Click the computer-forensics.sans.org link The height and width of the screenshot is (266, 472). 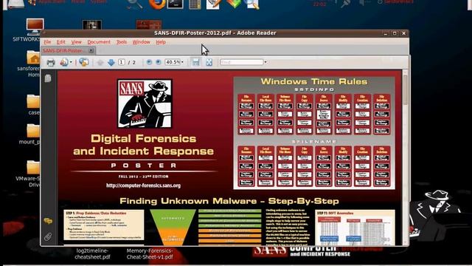point(143,185)
